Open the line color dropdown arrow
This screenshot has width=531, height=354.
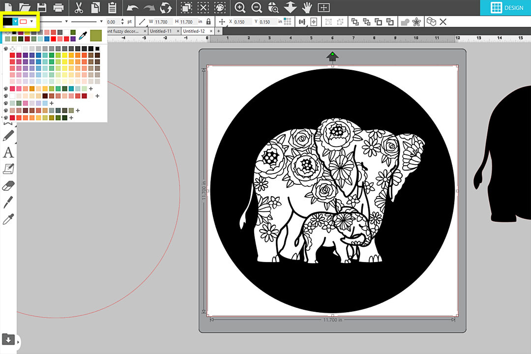pyautogui.click(x=31, y=22)
